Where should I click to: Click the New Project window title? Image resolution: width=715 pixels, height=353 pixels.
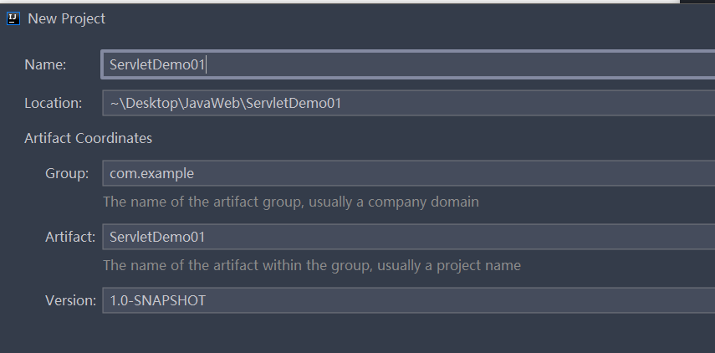point(67,18)
